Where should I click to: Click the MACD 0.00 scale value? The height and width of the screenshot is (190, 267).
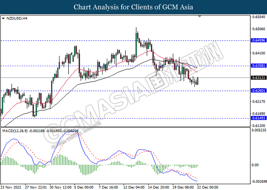(x=255, y=165)
